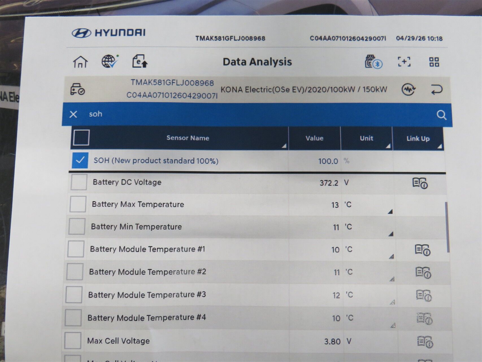Change unit for Battery Module Temperature #4

(x=393, y=325)
